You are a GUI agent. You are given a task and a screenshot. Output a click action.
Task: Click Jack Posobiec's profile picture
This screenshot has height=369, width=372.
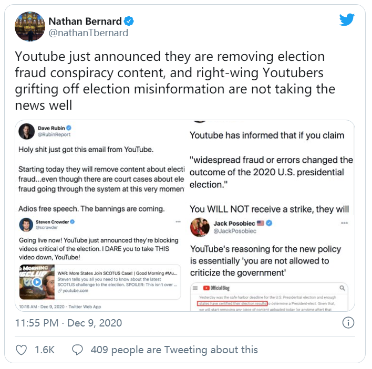[200, 227]
